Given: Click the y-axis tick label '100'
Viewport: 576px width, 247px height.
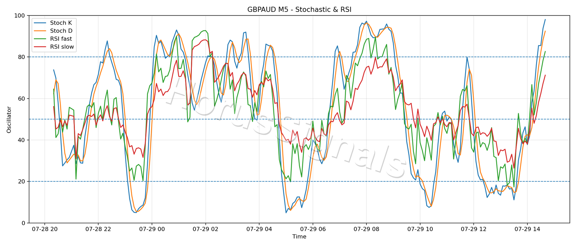Looking at the screenshot, I should [x=19, y=15].
